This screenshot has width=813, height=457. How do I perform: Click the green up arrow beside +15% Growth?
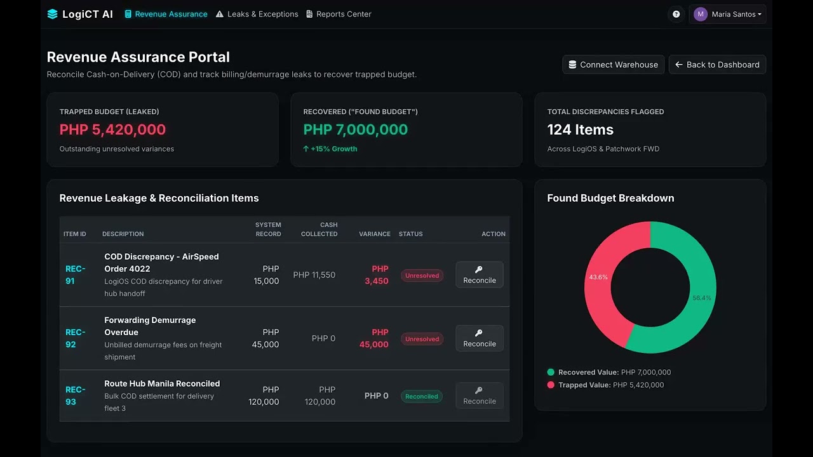(x=306, y=149)
